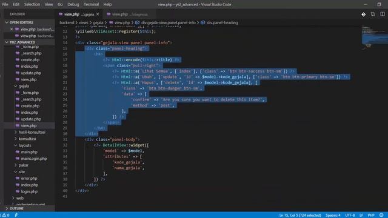This screenshot has width=388, height=218.
Task: Change indentation via Spaces: 4
Action: point(333,215)
